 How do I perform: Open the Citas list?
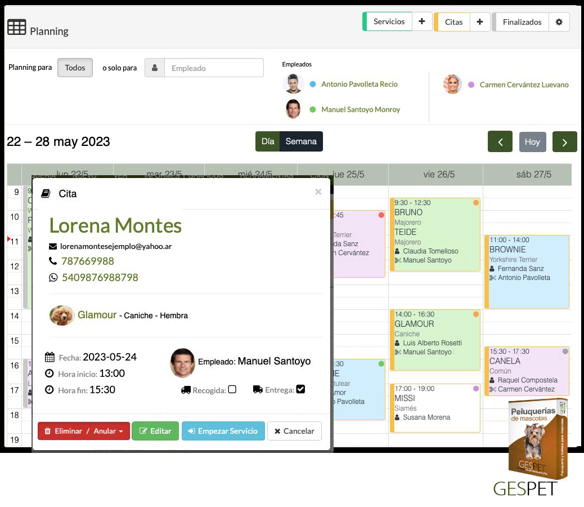tap(453, 22)
